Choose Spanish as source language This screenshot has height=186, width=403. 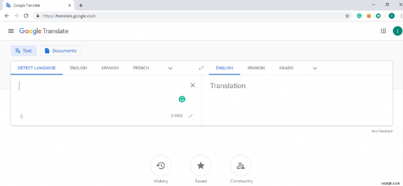click(110, 68)
